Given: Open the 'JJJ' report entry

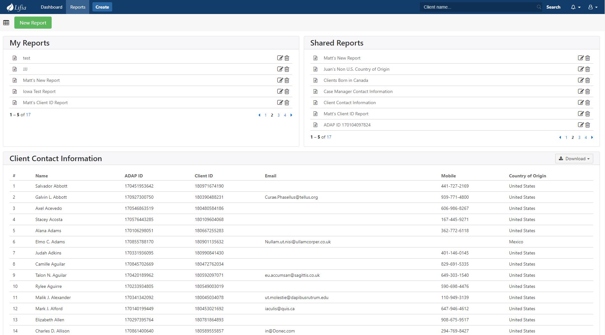Looking at the screenshot, I should [x=25, y=69].
